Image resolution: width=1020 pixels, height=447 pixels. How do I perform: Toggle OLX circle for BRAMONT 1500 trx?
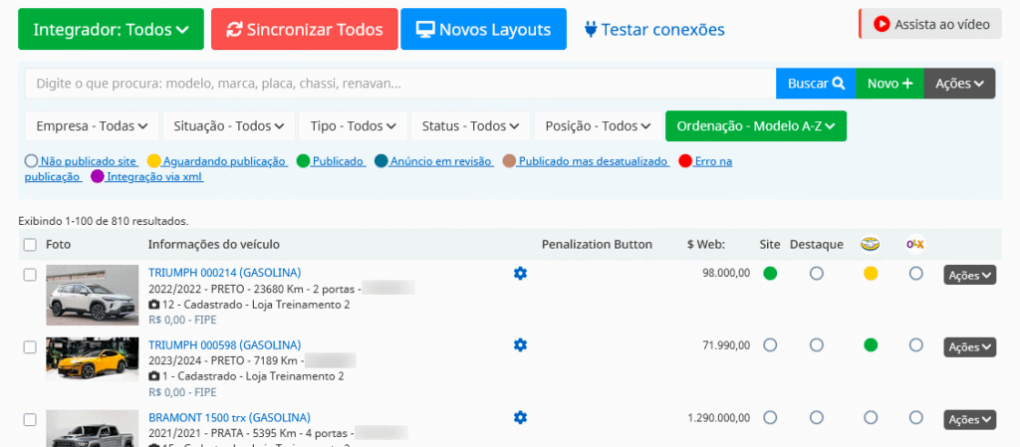point(916,417)
